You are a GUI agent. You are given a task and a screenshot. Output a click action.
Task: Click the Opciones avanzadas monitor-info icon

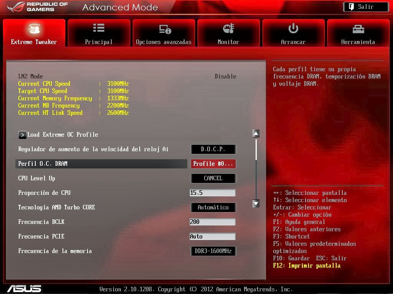165,29
